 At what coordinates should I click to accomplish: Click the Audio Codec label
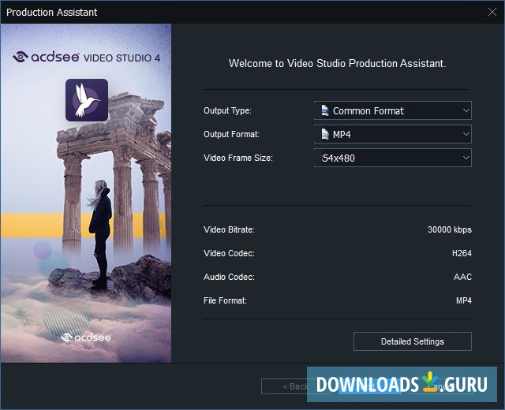pos(229,277)
